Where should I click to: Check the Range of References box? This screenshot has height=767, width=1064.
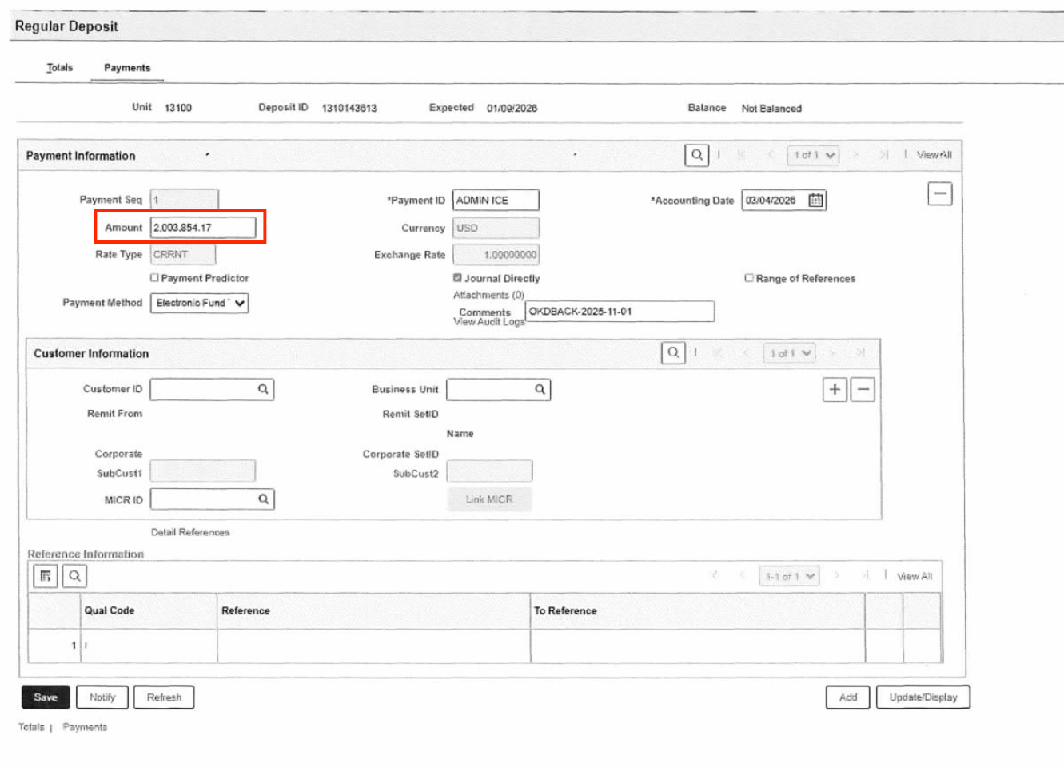[749, 278]
